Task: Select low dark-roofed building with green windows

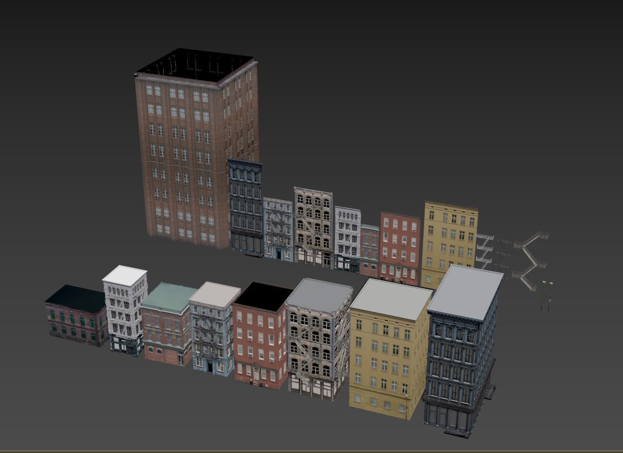Action: [x=76, y=315]
